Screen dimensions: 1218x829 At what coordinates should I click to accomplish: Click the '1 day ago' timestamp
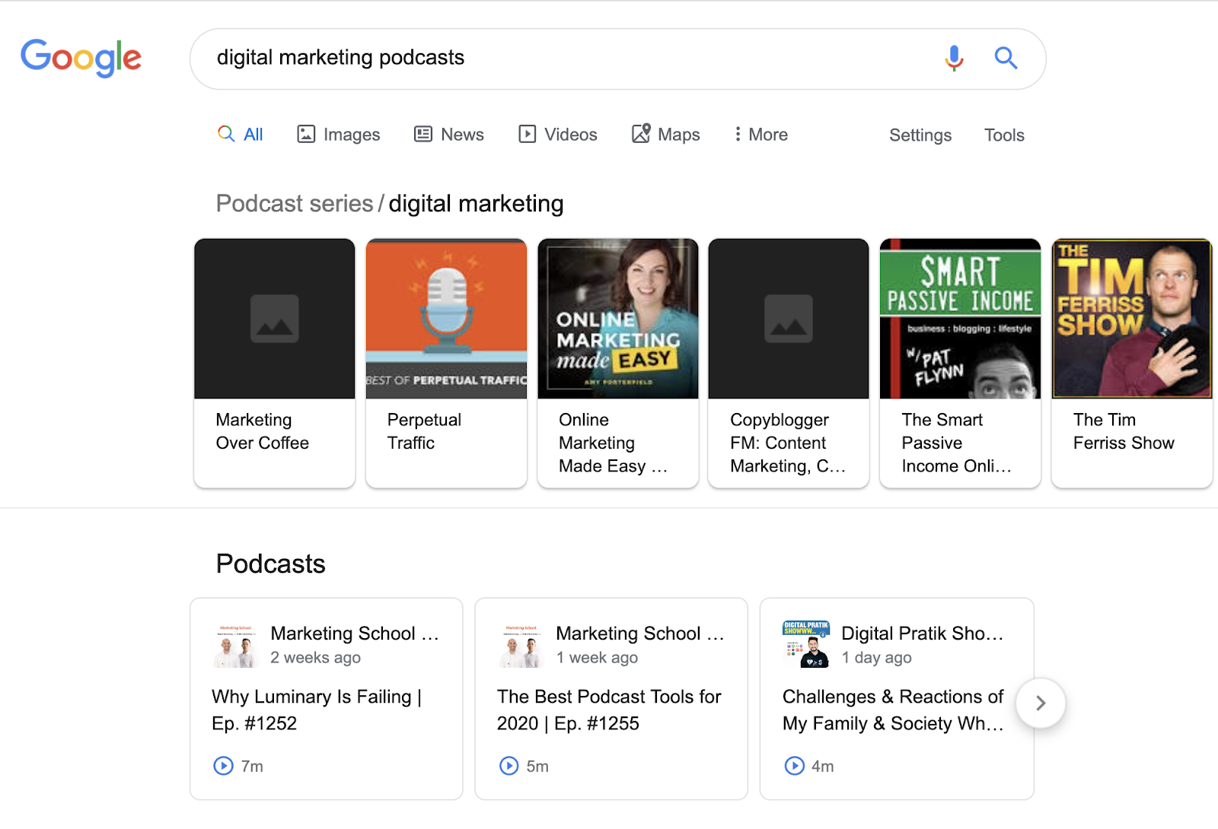tap(876, 658)
